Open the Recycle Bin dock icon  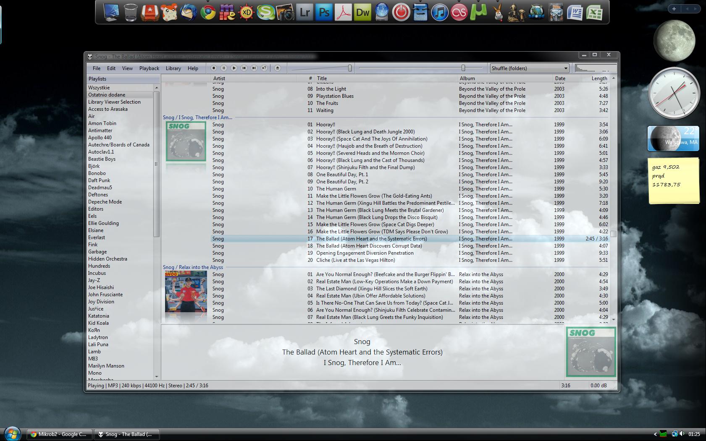point(131,12)
